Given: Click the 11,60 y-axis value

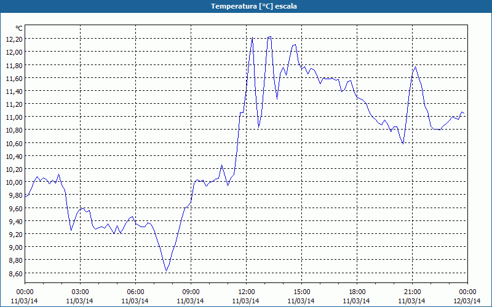Looking at the screenshot, I should (14, 78).
